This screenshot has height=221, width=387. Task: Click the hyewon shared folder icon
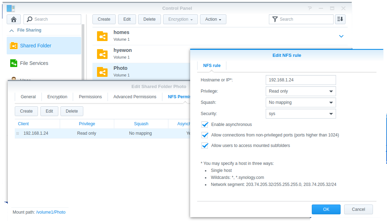102,54
